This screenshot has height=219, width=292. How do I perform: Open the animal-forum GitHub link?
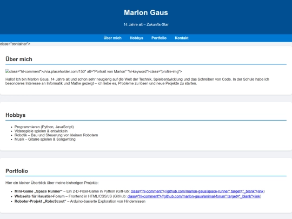(x=194, y=196)
